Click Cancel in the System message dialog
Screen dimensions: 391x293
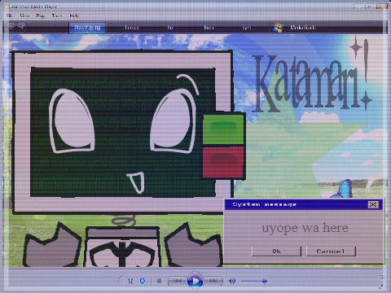click(x=331, y=251)
